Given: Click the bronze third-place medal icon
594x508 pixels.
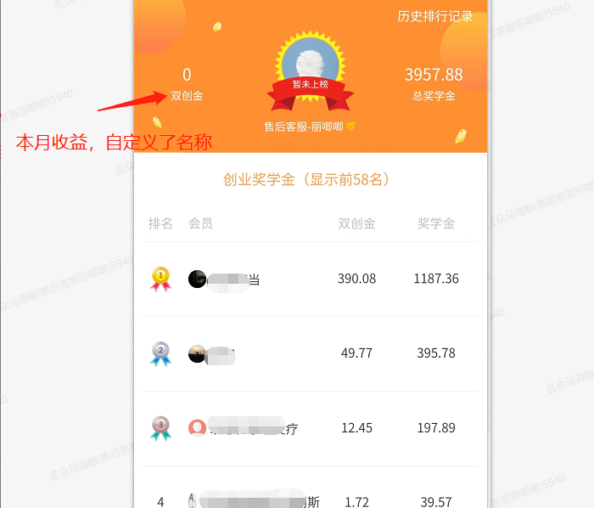Looking at the screenshot, I should (160, 428).
